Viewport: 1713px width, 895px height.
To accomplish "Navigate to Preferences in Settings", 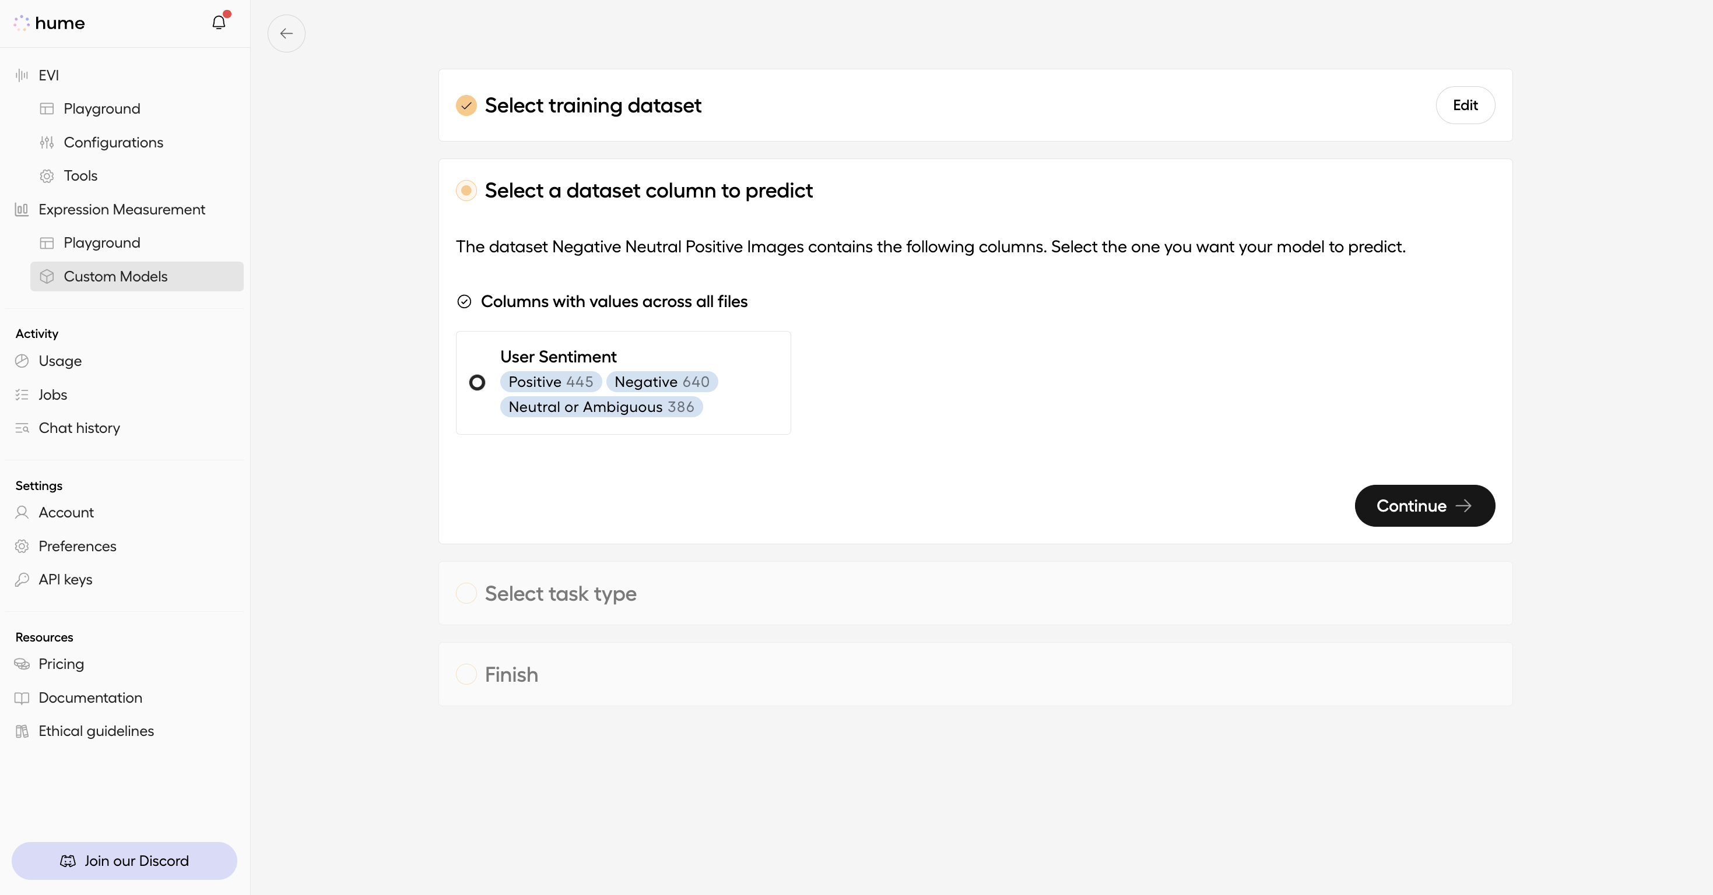I will (x=77, y=545).
